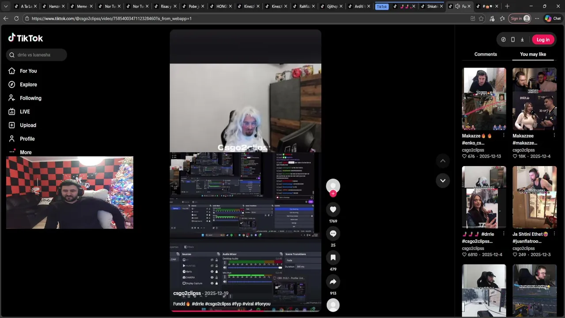Switch to the Arditi browser tab
The height and width of the screenshot is (318, 565).
359,6
